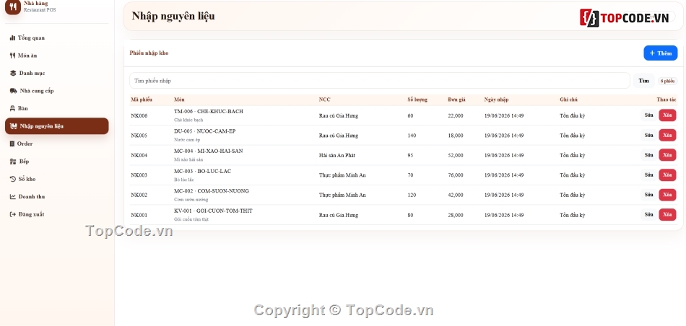Viewport: 686px width, 326px height.
Task: Click the Đơn giá column header
Action: (456, 100)
